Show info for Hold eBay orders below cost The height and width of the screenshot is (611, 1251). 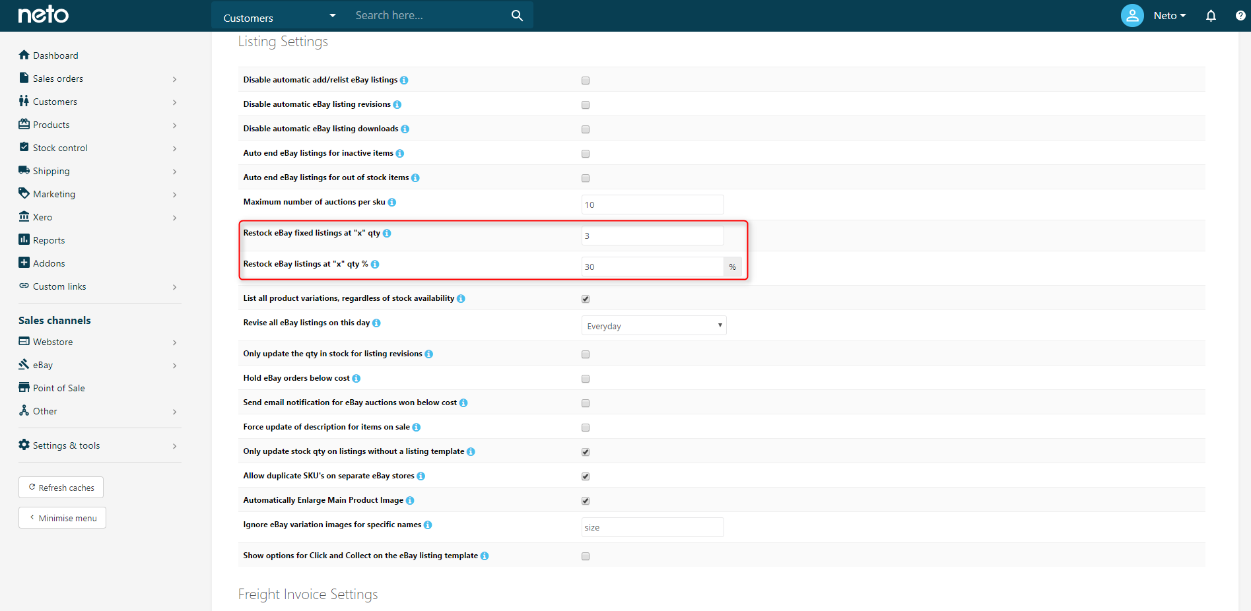click(356, 378)
